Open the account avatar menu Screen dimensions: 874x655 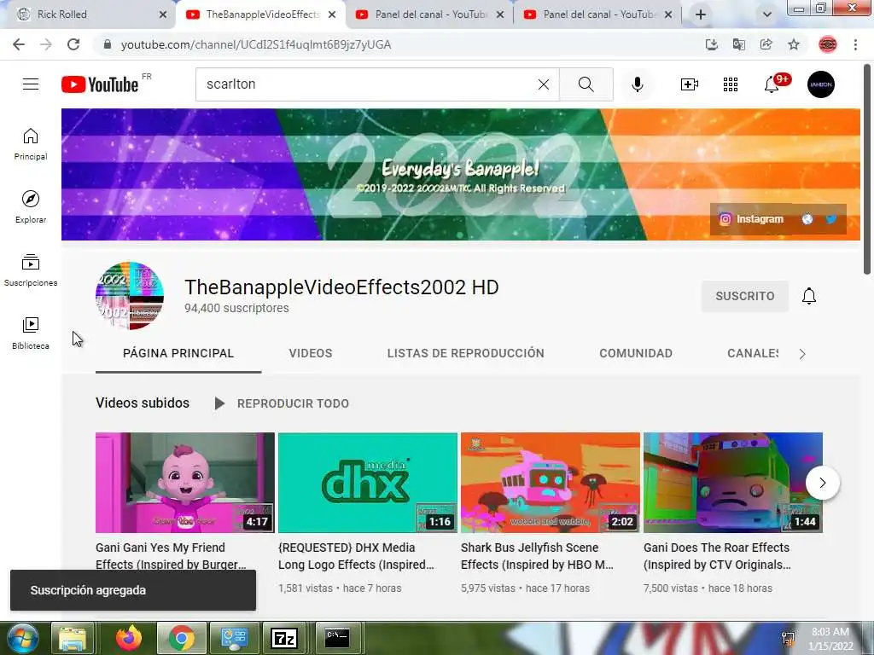821,84
